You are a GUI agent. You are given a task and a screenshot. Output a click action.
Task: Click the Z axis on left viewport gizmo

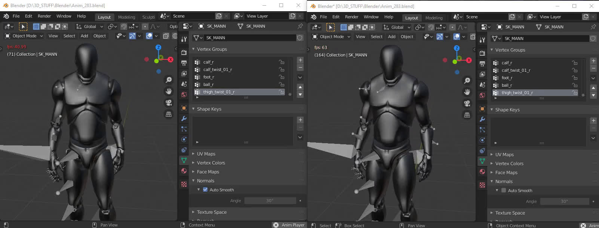159,47
